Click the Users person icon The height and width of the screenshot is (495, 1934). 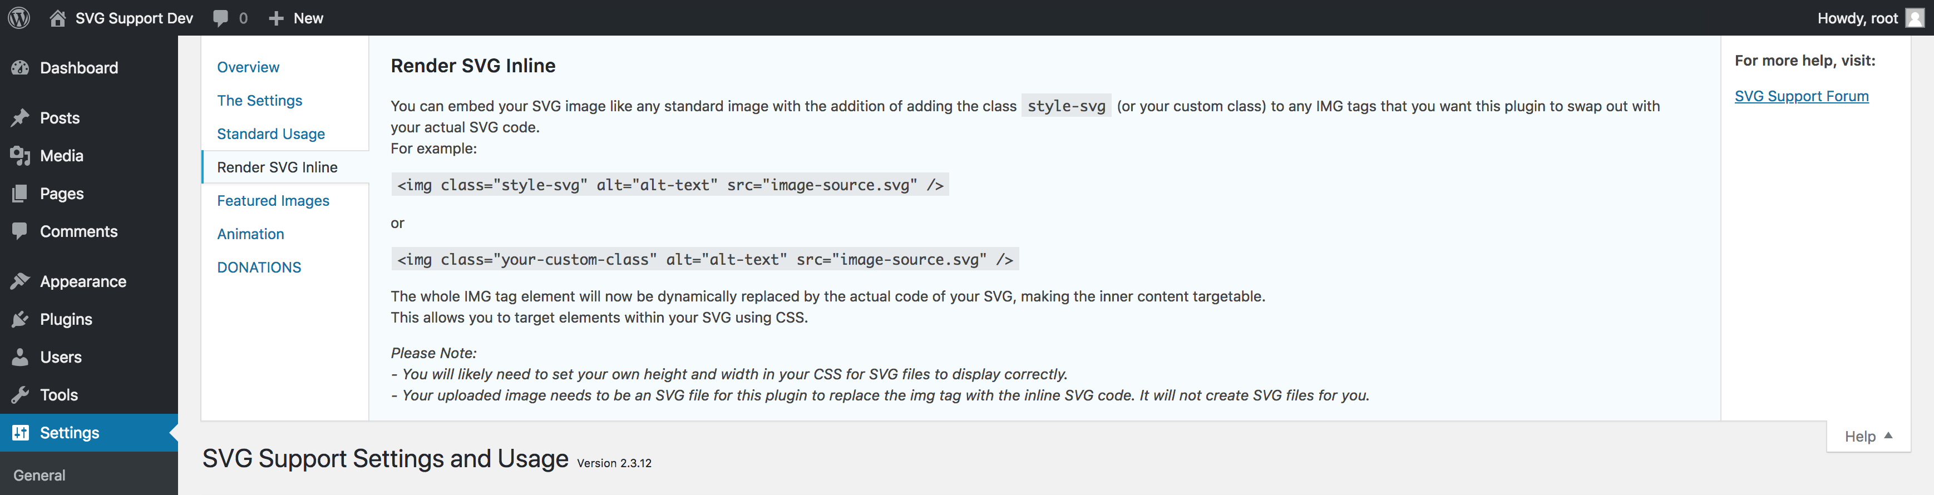pyautogui.click(x=20, y=357)
